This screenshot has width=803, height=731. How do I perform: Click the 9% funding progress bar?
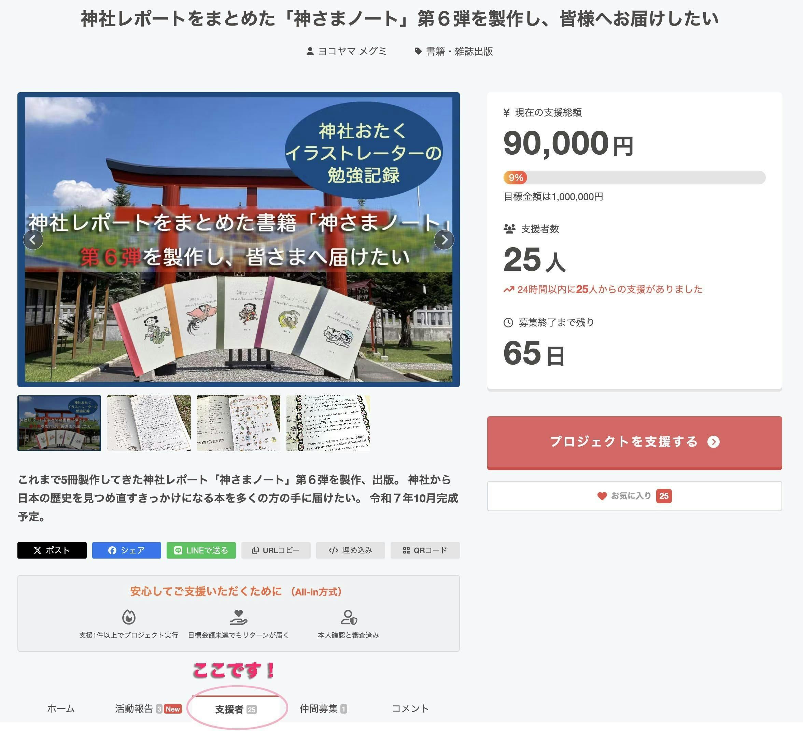tap(634, 178)
